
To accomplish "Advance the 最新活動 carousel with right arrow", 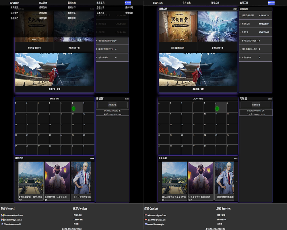I will tap(93, 181).
